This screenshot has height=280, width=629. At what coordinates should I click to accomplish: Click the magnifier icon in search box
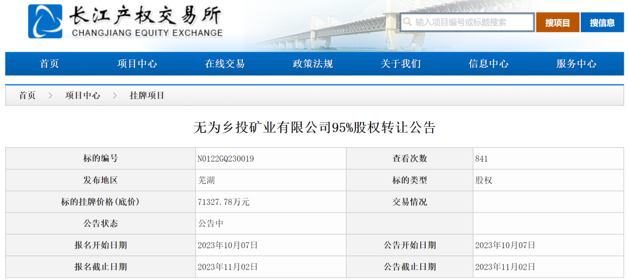[408, 22]
